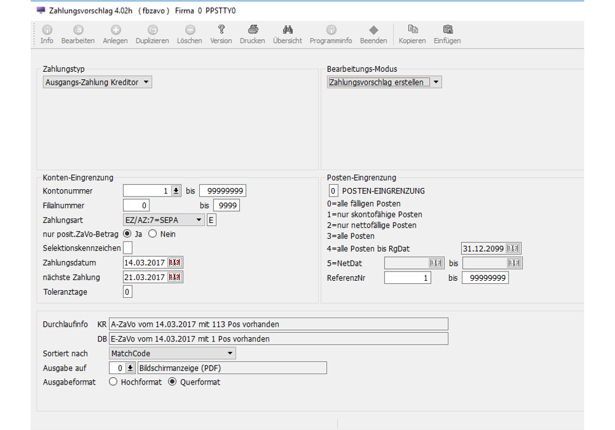Image resolution: width=615 pixels, height=430 pixels.
Task: Select Hochformat output format
Action: (113, 382)
